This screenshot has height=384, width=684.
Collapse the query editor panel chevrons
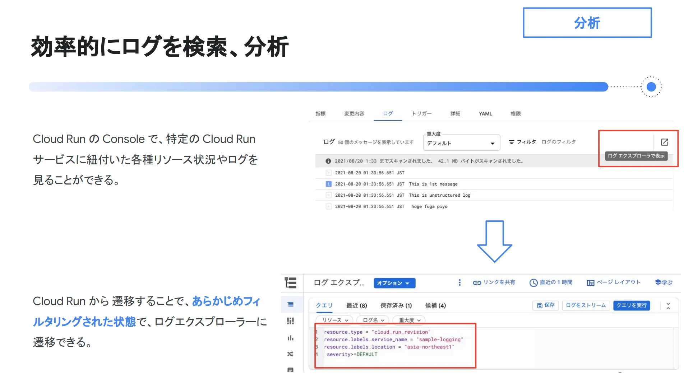tap(668, 306)
